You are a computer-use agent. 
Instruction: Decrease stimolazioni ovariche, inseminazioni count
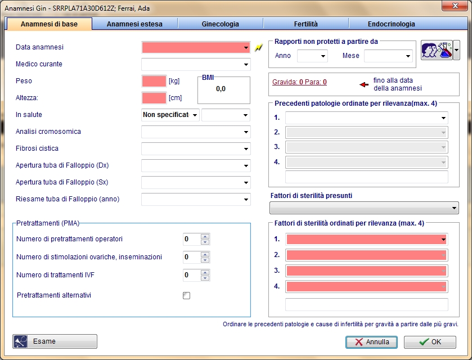pyautogui.click(x=205, y=260)
